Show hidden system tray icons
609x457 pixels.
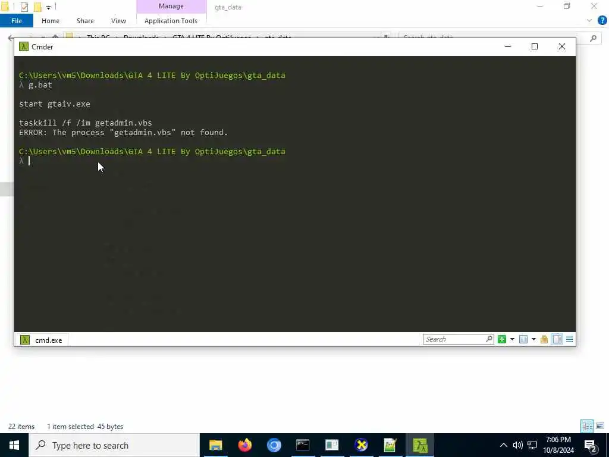coord(503,445)
